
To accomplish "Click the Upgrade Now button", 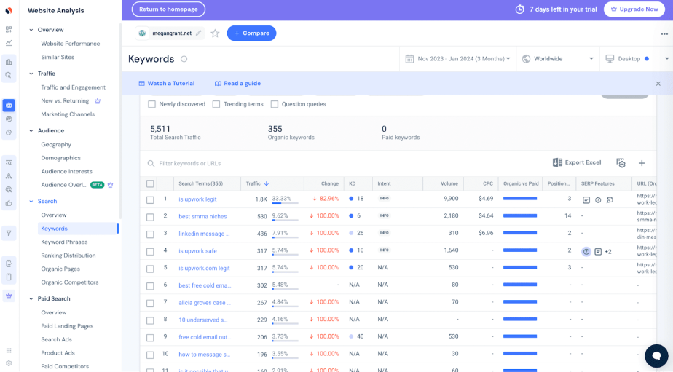I will 634,9.
